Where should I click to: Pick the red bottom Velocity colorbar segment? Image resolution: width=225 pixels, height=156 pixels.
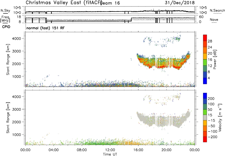(x=205, y=139)
